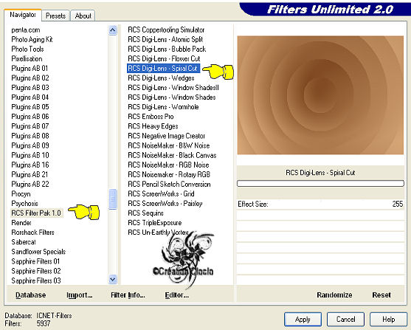This screenshot has width=411, height=330.
Task: Choose RCS Digi-Lens - Wormhole filter
Action: (163, 107)
